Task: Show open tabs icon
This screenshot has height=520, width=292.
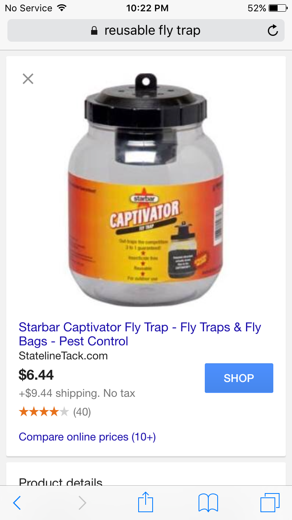Action: point(270,503)
